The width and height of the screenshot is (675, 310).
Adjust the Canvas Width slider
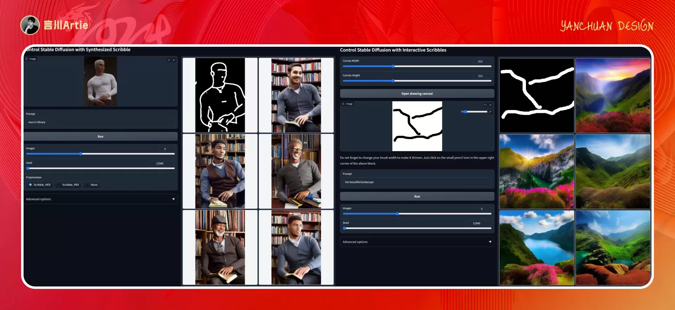pos(417,66)
